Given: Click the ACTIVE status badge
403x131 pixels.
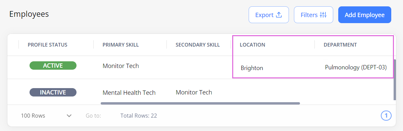Looking at the screenshot, I should click(x=53, y=66).
